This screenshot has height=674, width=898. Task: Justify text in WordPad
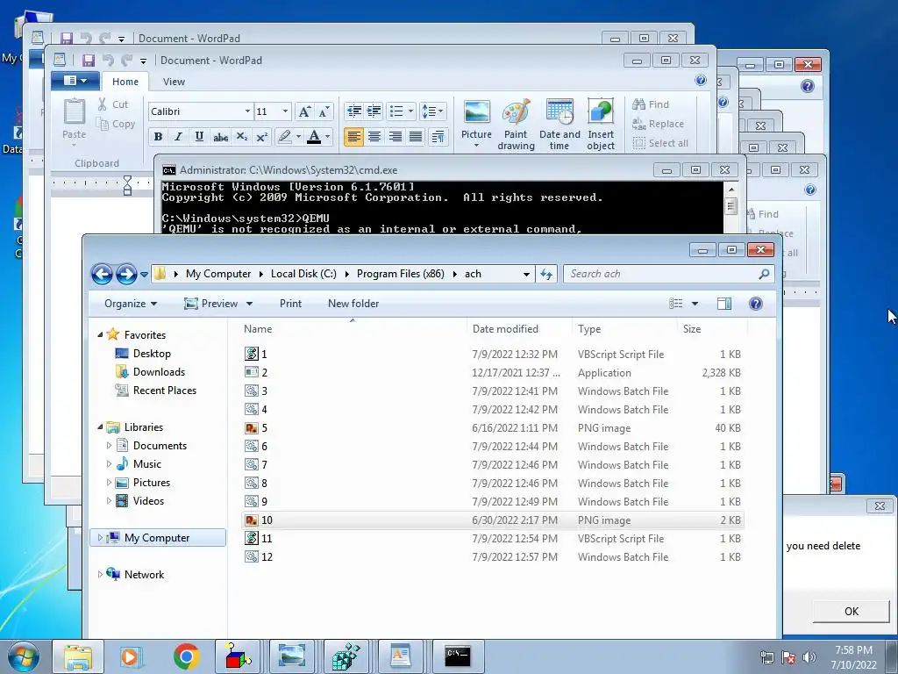pos(416,136)
